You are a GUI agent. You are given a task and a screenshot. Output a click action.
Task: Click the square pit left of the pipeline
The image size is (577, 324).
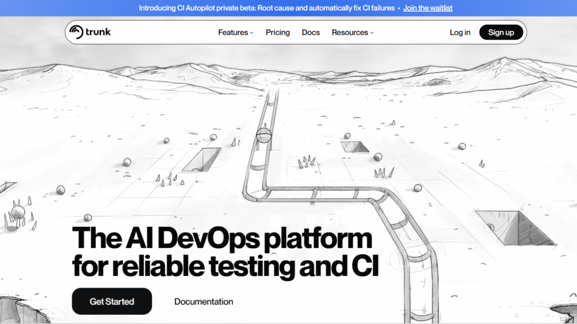[202, 159]
